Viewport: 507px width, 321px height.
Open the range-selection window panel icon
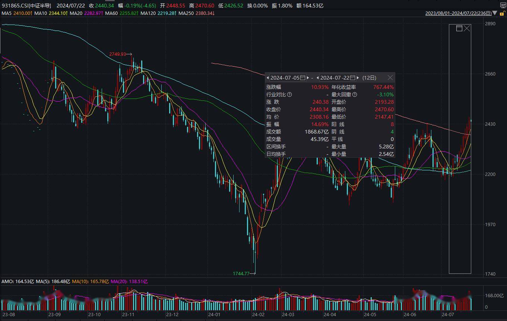point(459,28)
